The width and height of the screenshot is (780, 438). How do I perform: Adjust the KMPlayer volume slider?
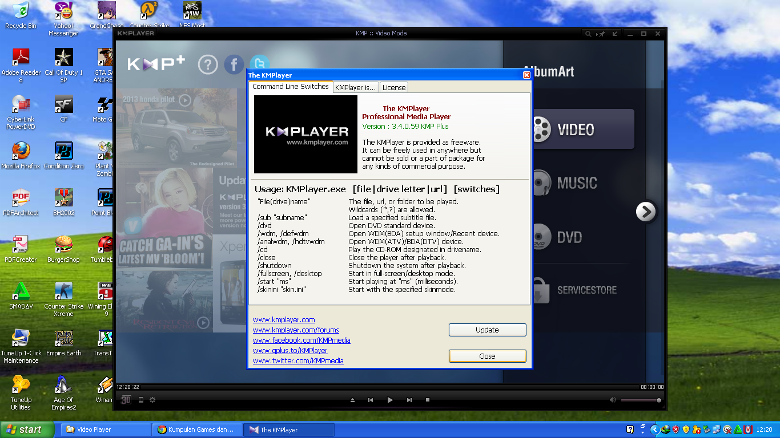pos(641,400)
